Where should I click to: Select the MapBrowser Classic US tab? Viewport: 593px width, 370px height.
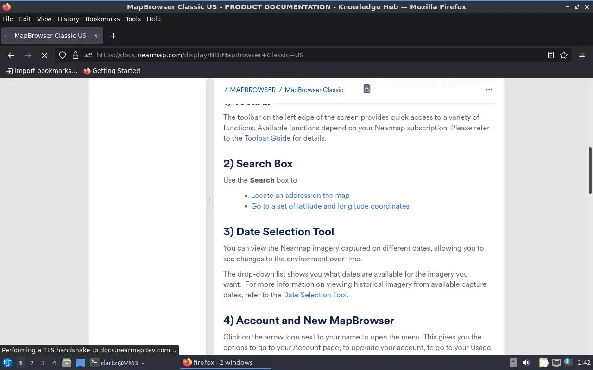coord(51,36)
